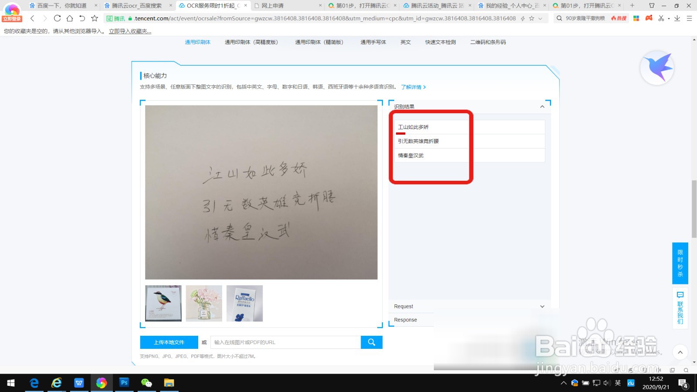
Task: Add current page to favorites via star icon
Action: pyautogui.click(x=94, y=18)
